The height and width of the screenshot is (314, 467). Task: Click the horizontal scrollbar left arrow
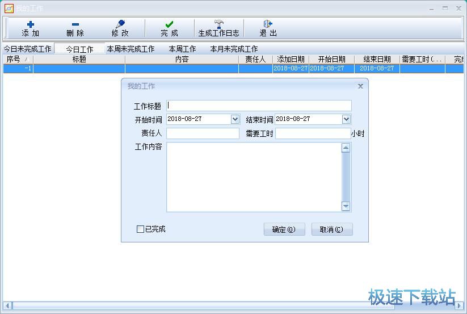click(7, 305)
